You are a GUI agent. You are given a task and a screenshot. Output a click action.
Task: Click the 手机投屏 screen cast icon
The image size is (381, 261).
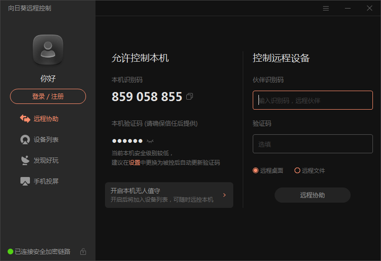pos(25,181)
